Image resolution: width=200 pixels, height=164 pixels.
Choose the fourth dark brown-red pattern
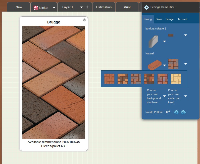click(x=149, y=79)
